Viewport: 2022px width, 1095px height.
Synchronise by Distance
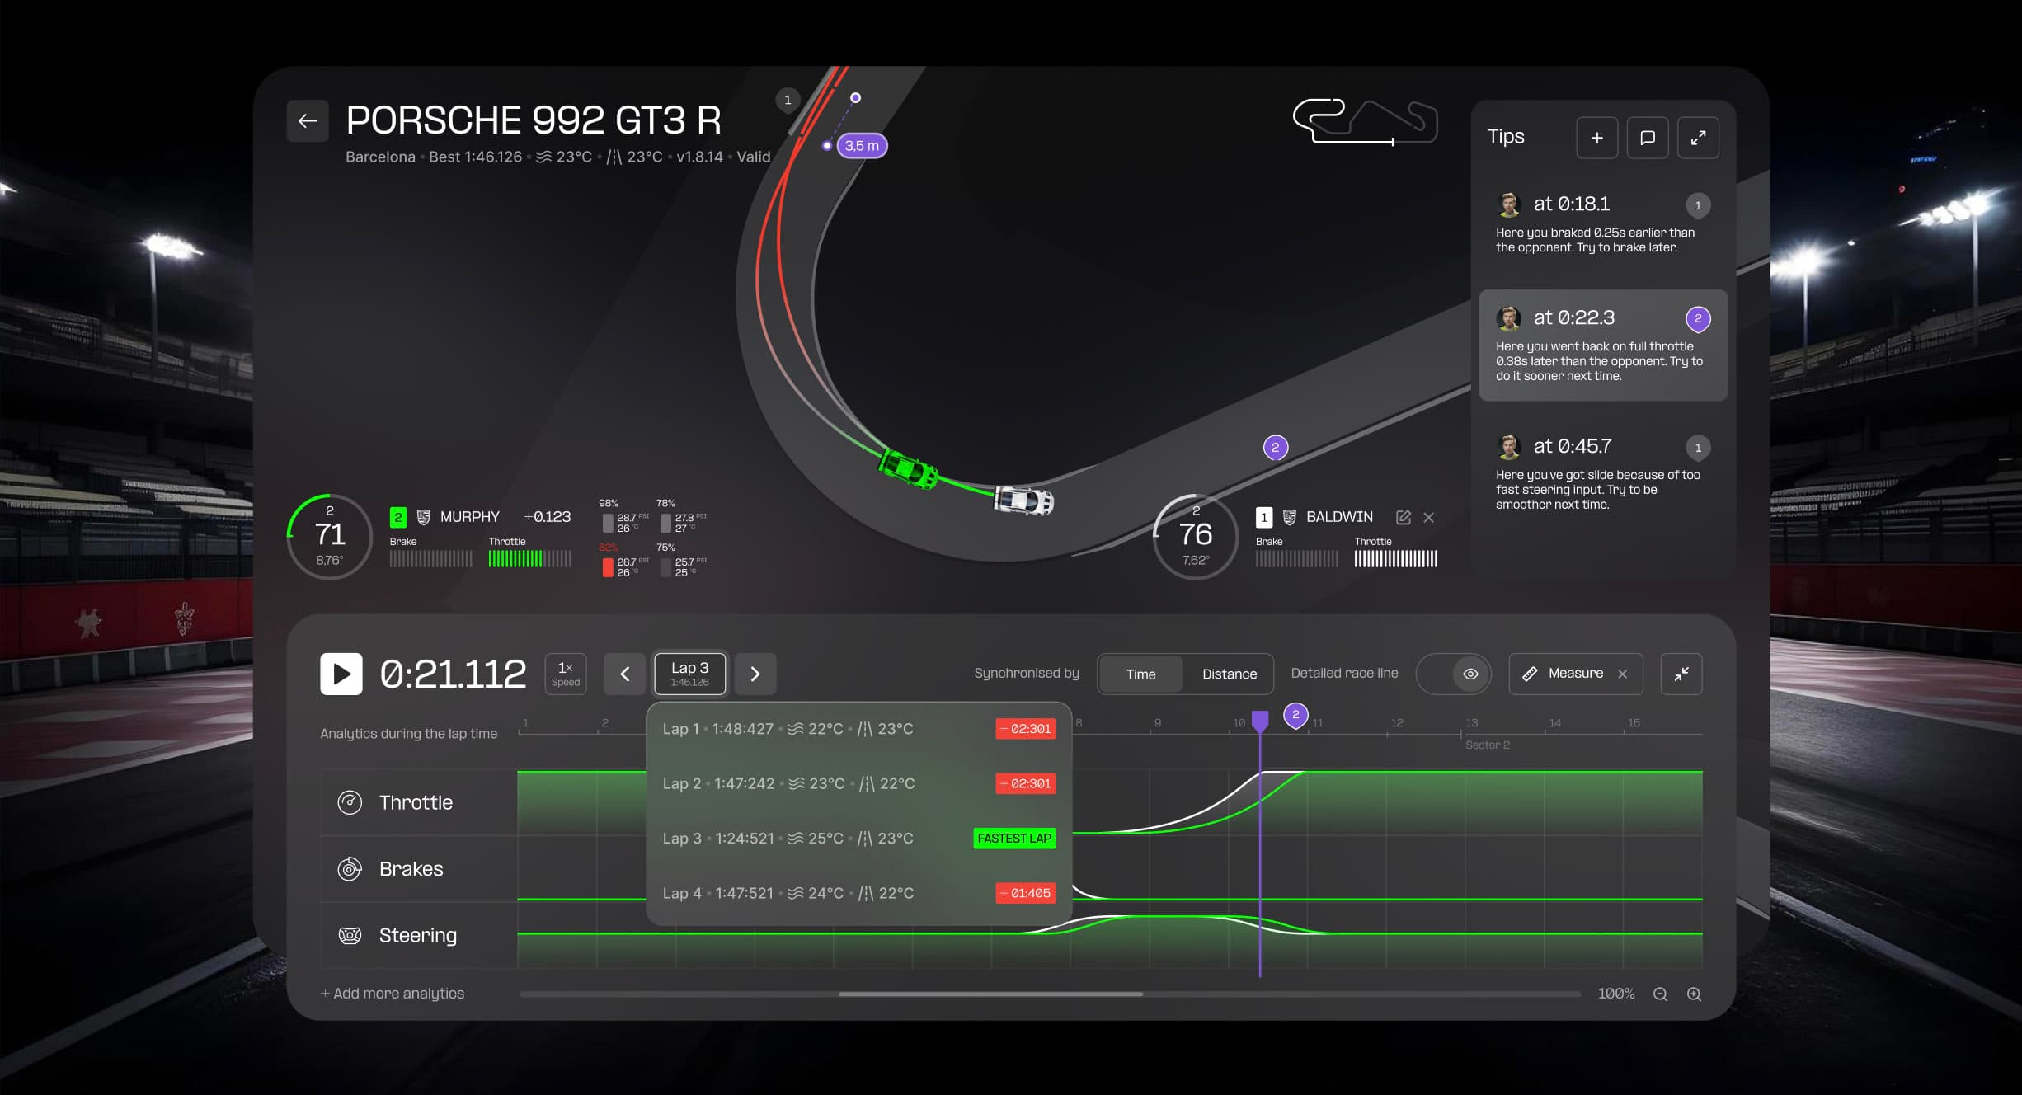coord(1230,674)
